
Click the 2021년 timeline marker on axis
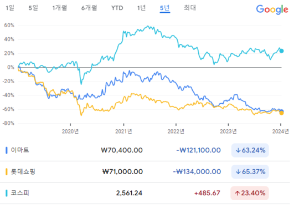123,131
